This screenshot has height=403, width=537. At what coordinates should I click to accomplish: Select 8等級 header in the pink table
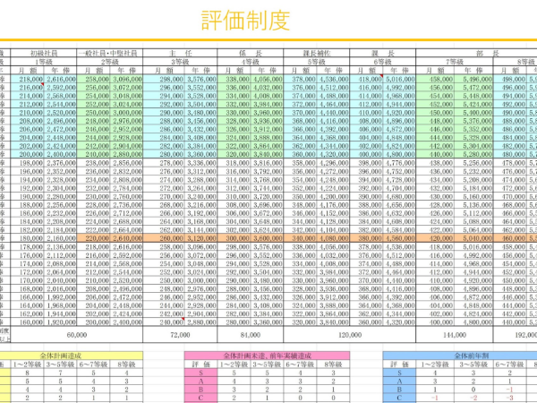coord(333,364)
